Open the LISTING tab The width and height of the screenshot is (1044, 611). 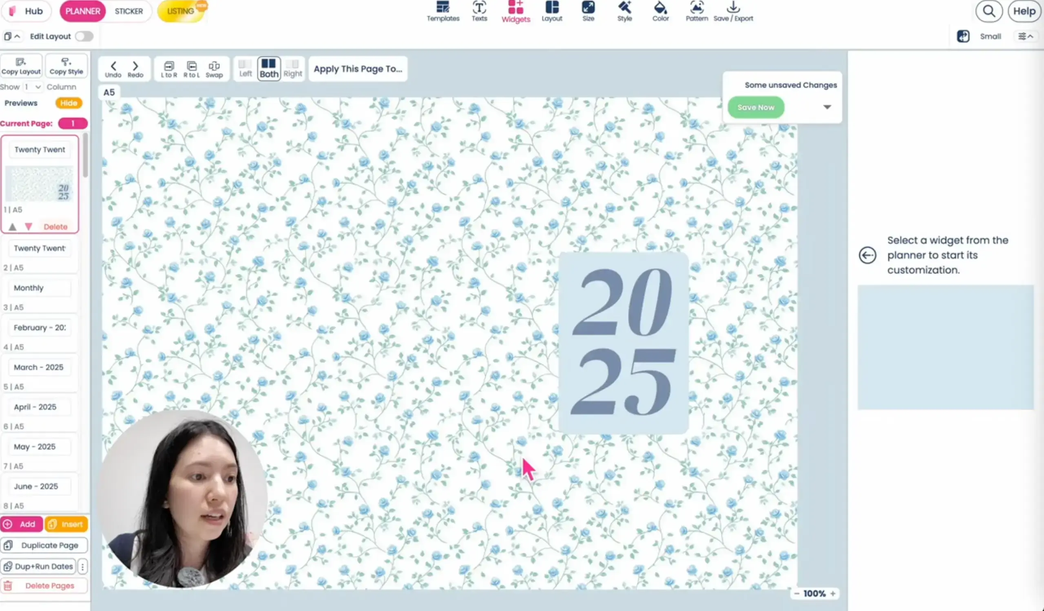point(180,11)
